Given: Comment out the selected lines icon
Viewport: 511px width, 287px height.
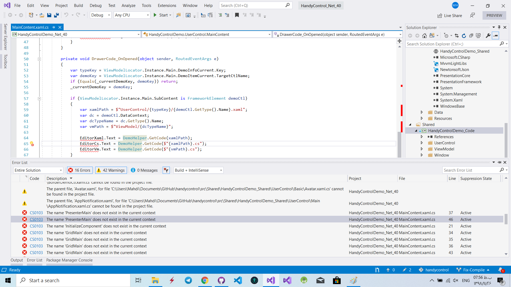Looking at the screenshot, I should coord(220,15).
